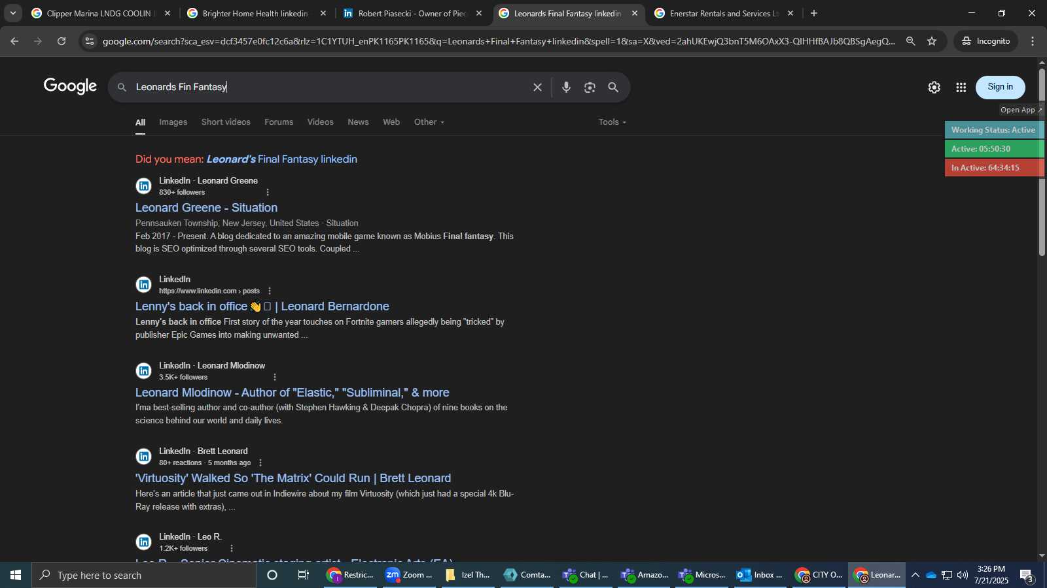View site information icon in address bar
This screenshot has height=588, width=1047.
(90, 41)
